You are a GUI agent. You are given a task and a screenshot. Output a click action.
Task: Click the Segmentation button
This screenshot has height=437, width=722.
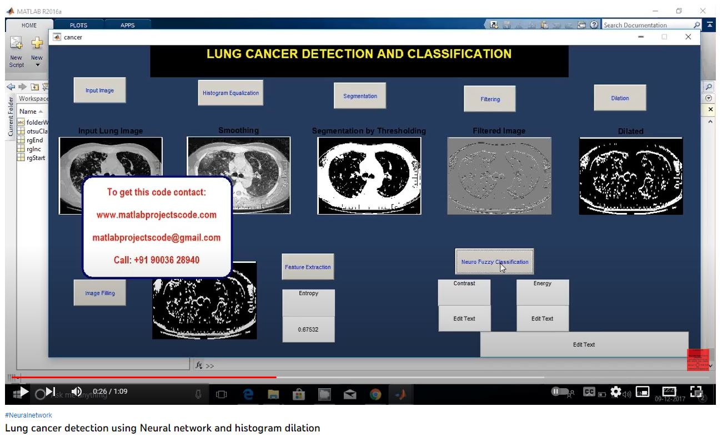[360, 96]
